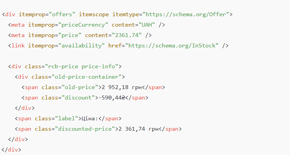Click the 2361.74 content value
The image size is (290, 155).
(127, 35)
